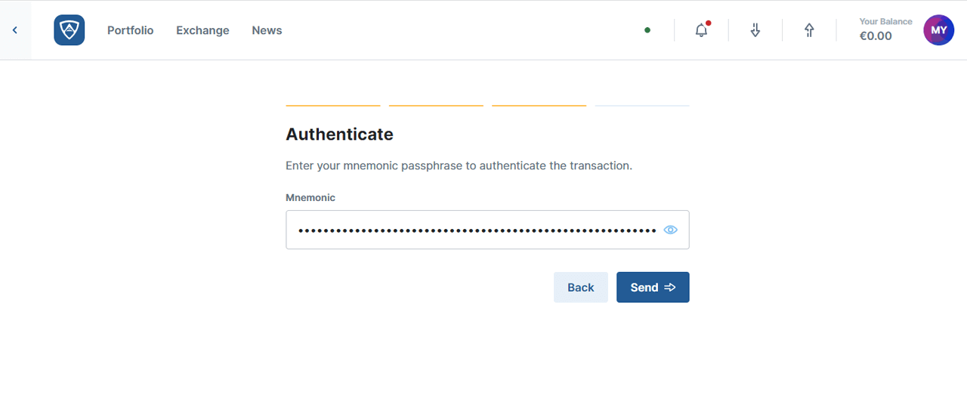Image resolution: width=967 pixels, height=414 pixels.
Task: Click the back chevron in the header
Action: pos(15,30)
